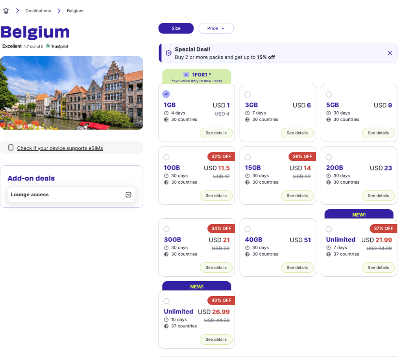Viewport: 403px width, 360px height.
Task: Click clock icon on 1GB plan
Action: pos(166,113)
